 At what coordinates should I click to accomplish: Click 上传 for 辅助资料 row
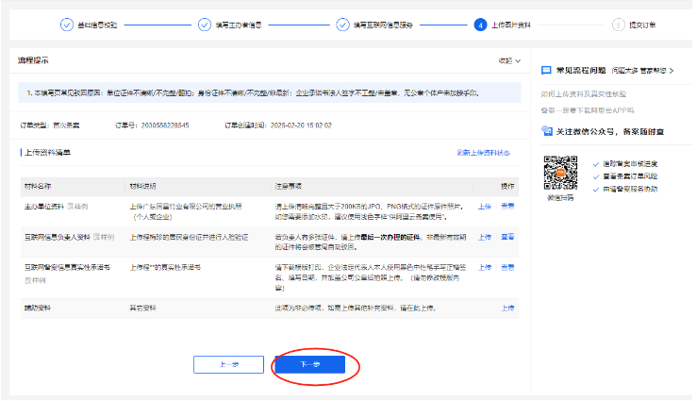coord(507,308)
